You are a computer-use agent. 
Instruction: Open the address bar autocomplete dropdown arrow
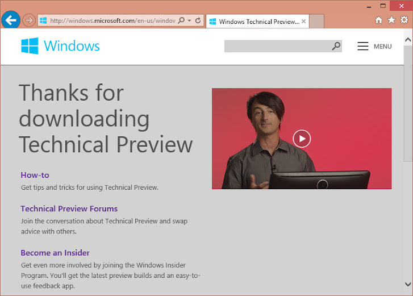pos(189,20)
